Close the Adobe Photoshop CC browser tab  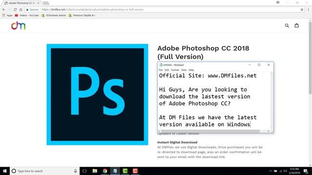[x=39, y=3]
